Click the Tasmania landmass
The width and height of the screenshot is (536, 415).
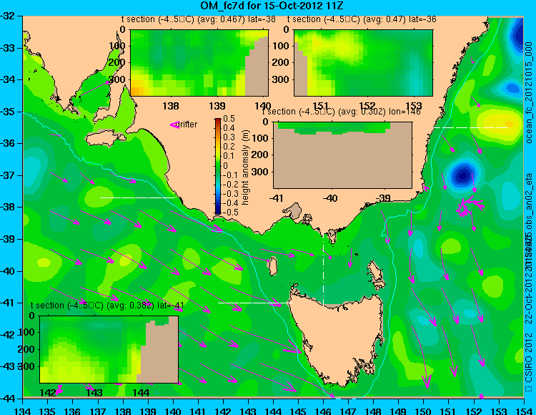pyautogui.click(x=339, y=337)
